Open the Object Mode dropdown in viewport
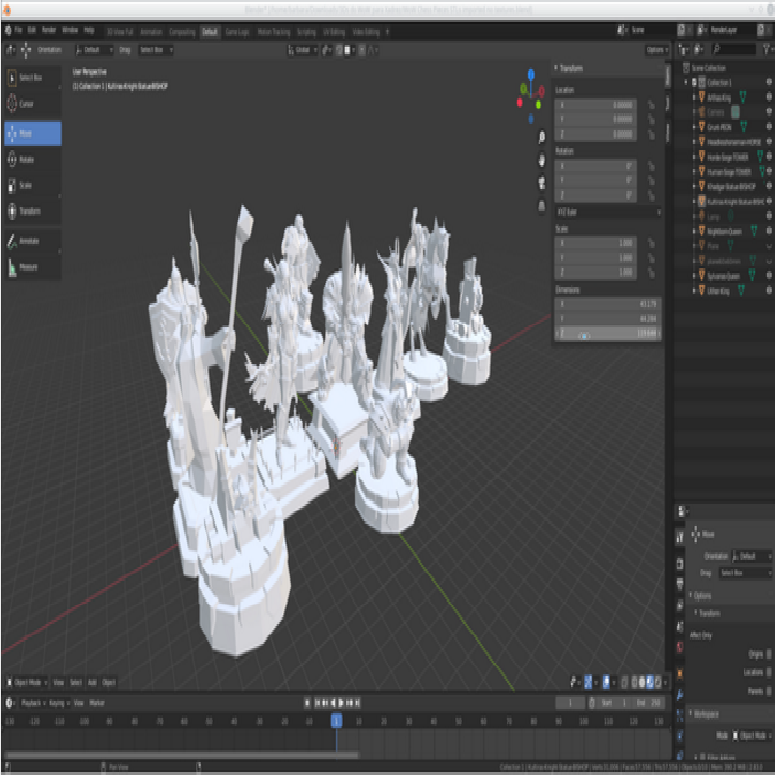 click(x=27, y=683)
